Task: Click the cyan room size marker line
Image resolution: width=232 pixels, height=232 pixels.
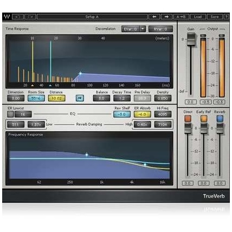Action: 50,61
